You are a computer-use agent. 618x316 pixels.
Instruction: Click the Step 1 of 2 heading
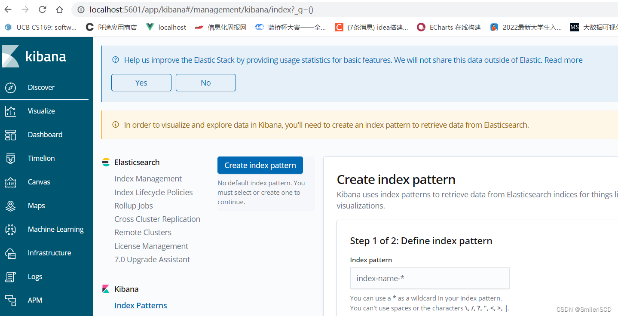point(421,241)
